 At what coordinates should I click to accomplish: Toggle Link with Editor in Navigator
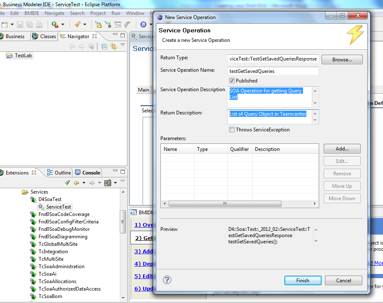pos(114,46)
